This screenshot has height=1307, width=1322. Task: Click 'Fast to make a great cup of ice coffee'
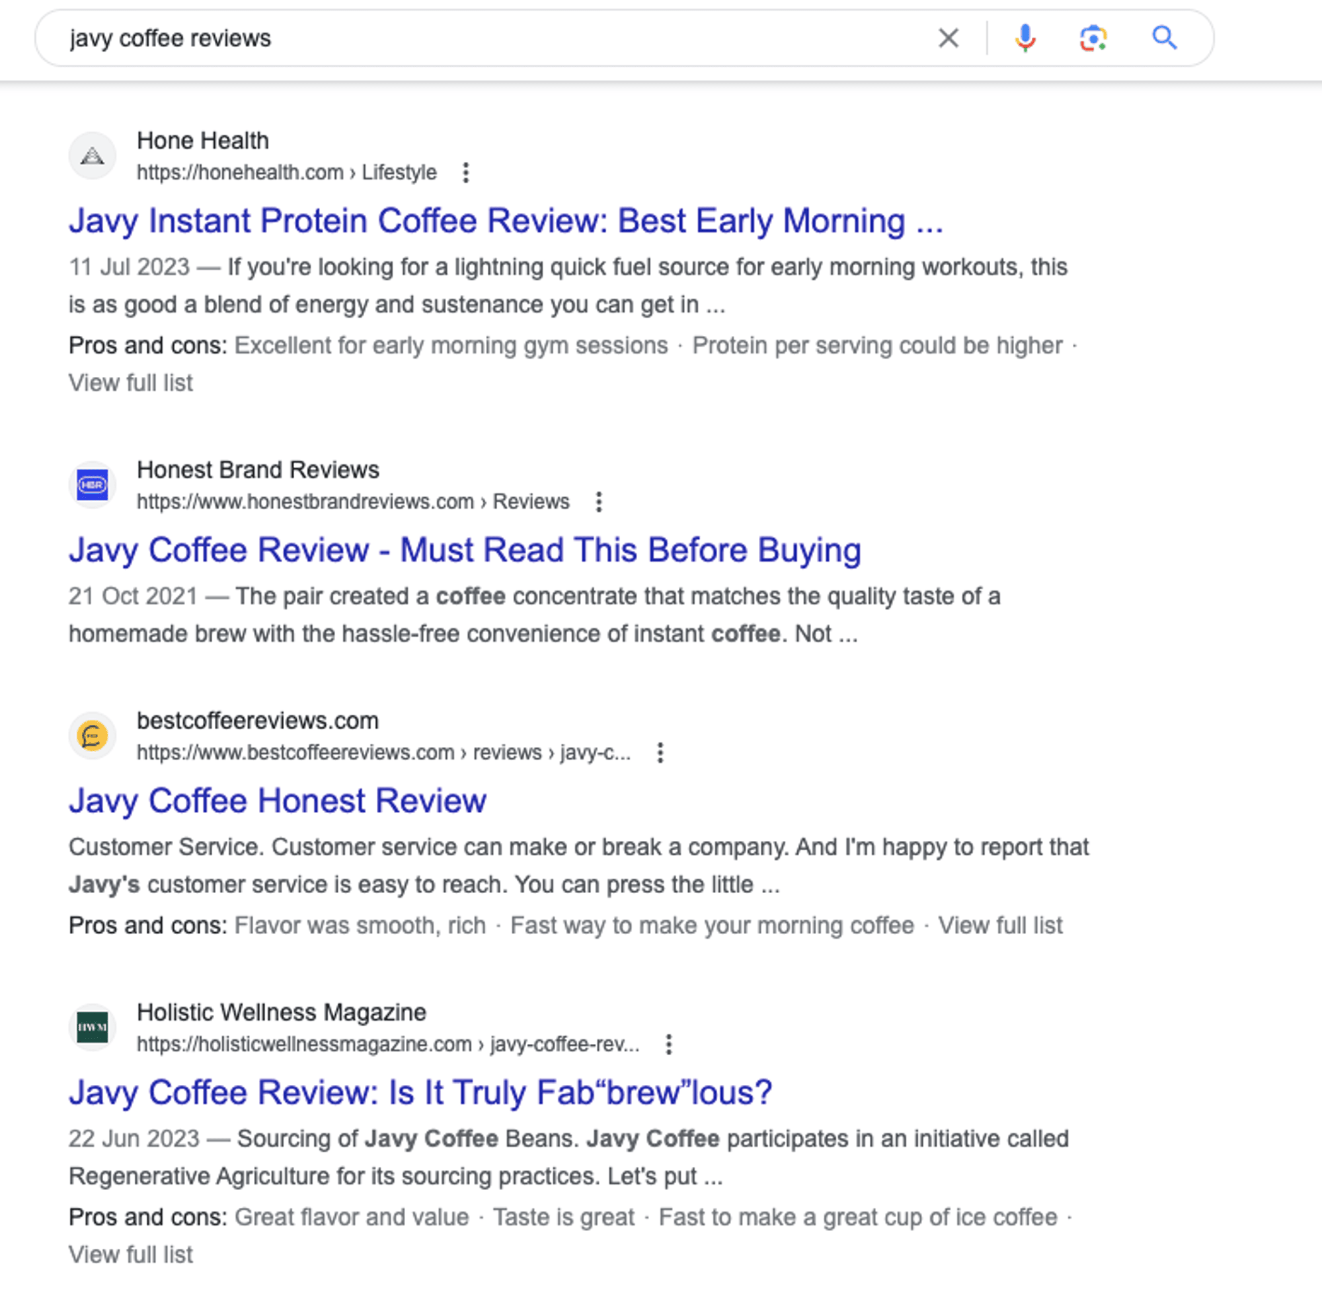pos(858,1216)
